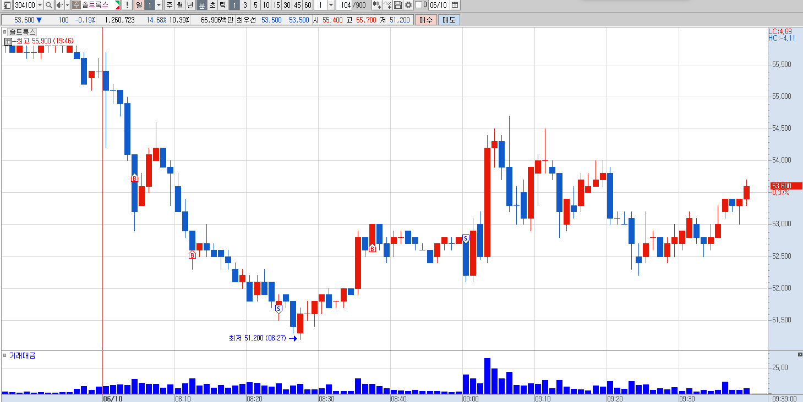Open the calendar date picker icon
803x402 pixels.
455,5
